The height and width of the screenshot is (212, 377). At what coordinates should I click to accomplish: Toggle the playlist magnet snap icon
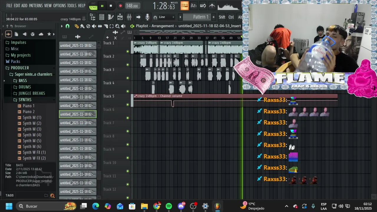pos(67,26)
